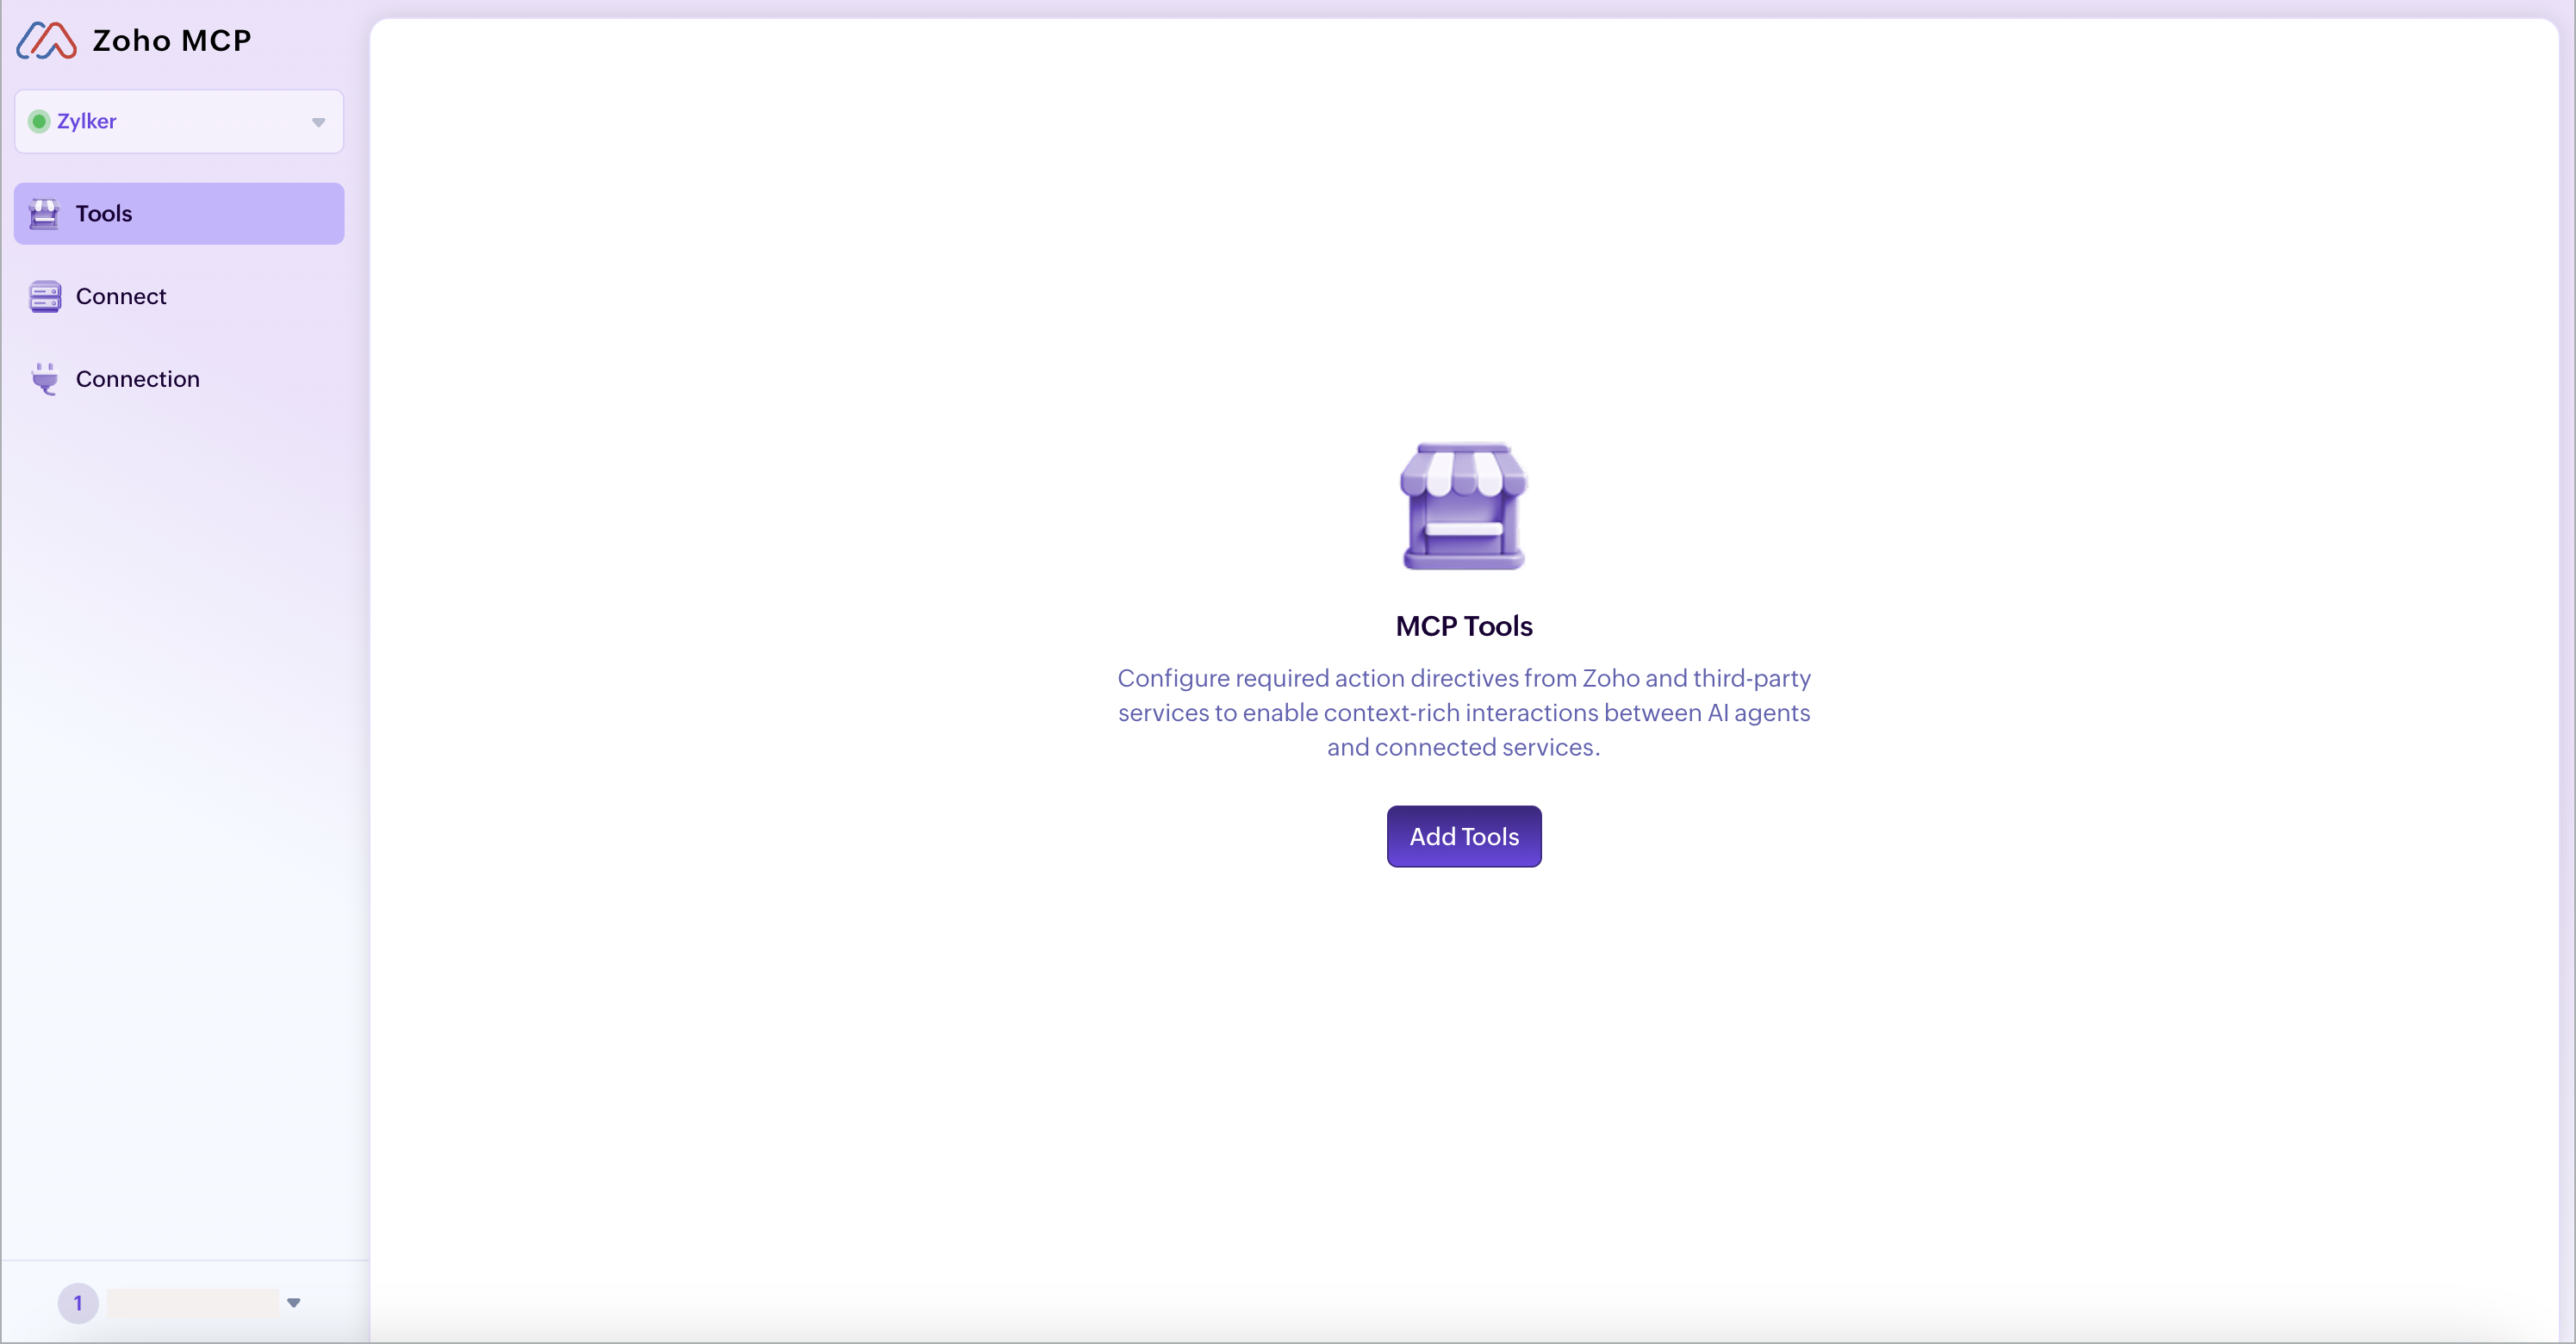Click the MCP Tools heading
The image size is (2576, 1344).
pos(1463,626)
